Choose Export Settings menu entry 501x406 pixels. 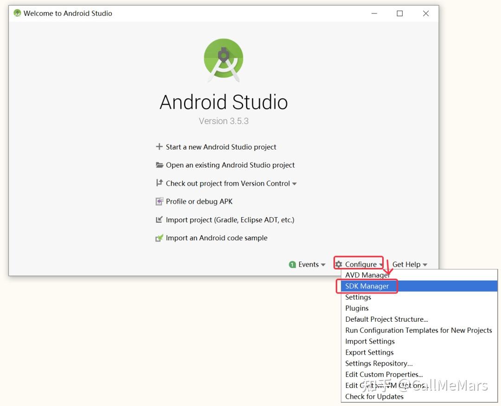419,352
